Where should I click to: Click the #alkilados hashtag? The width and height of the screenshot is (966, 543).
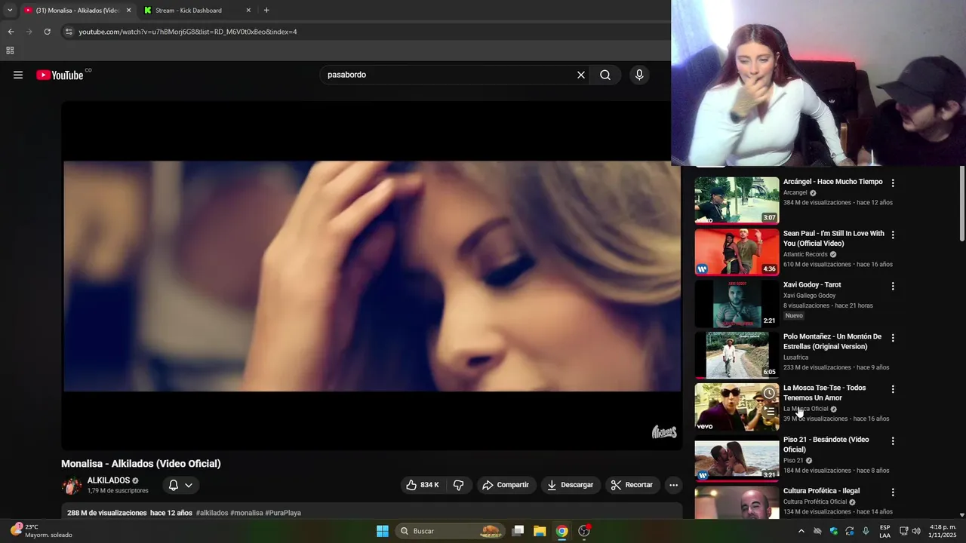[x=212, y=513]
